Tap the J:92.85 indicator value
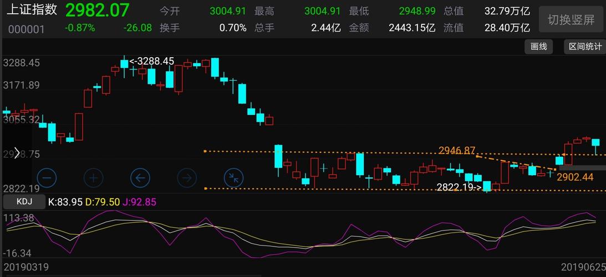This screenshot has width=606, height=277. [x=140, y=202]
